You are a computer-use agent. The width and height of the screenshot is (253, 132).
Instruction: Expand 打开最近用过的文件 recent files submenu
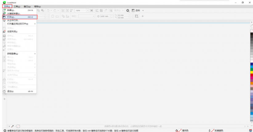[x=19, y=24]
